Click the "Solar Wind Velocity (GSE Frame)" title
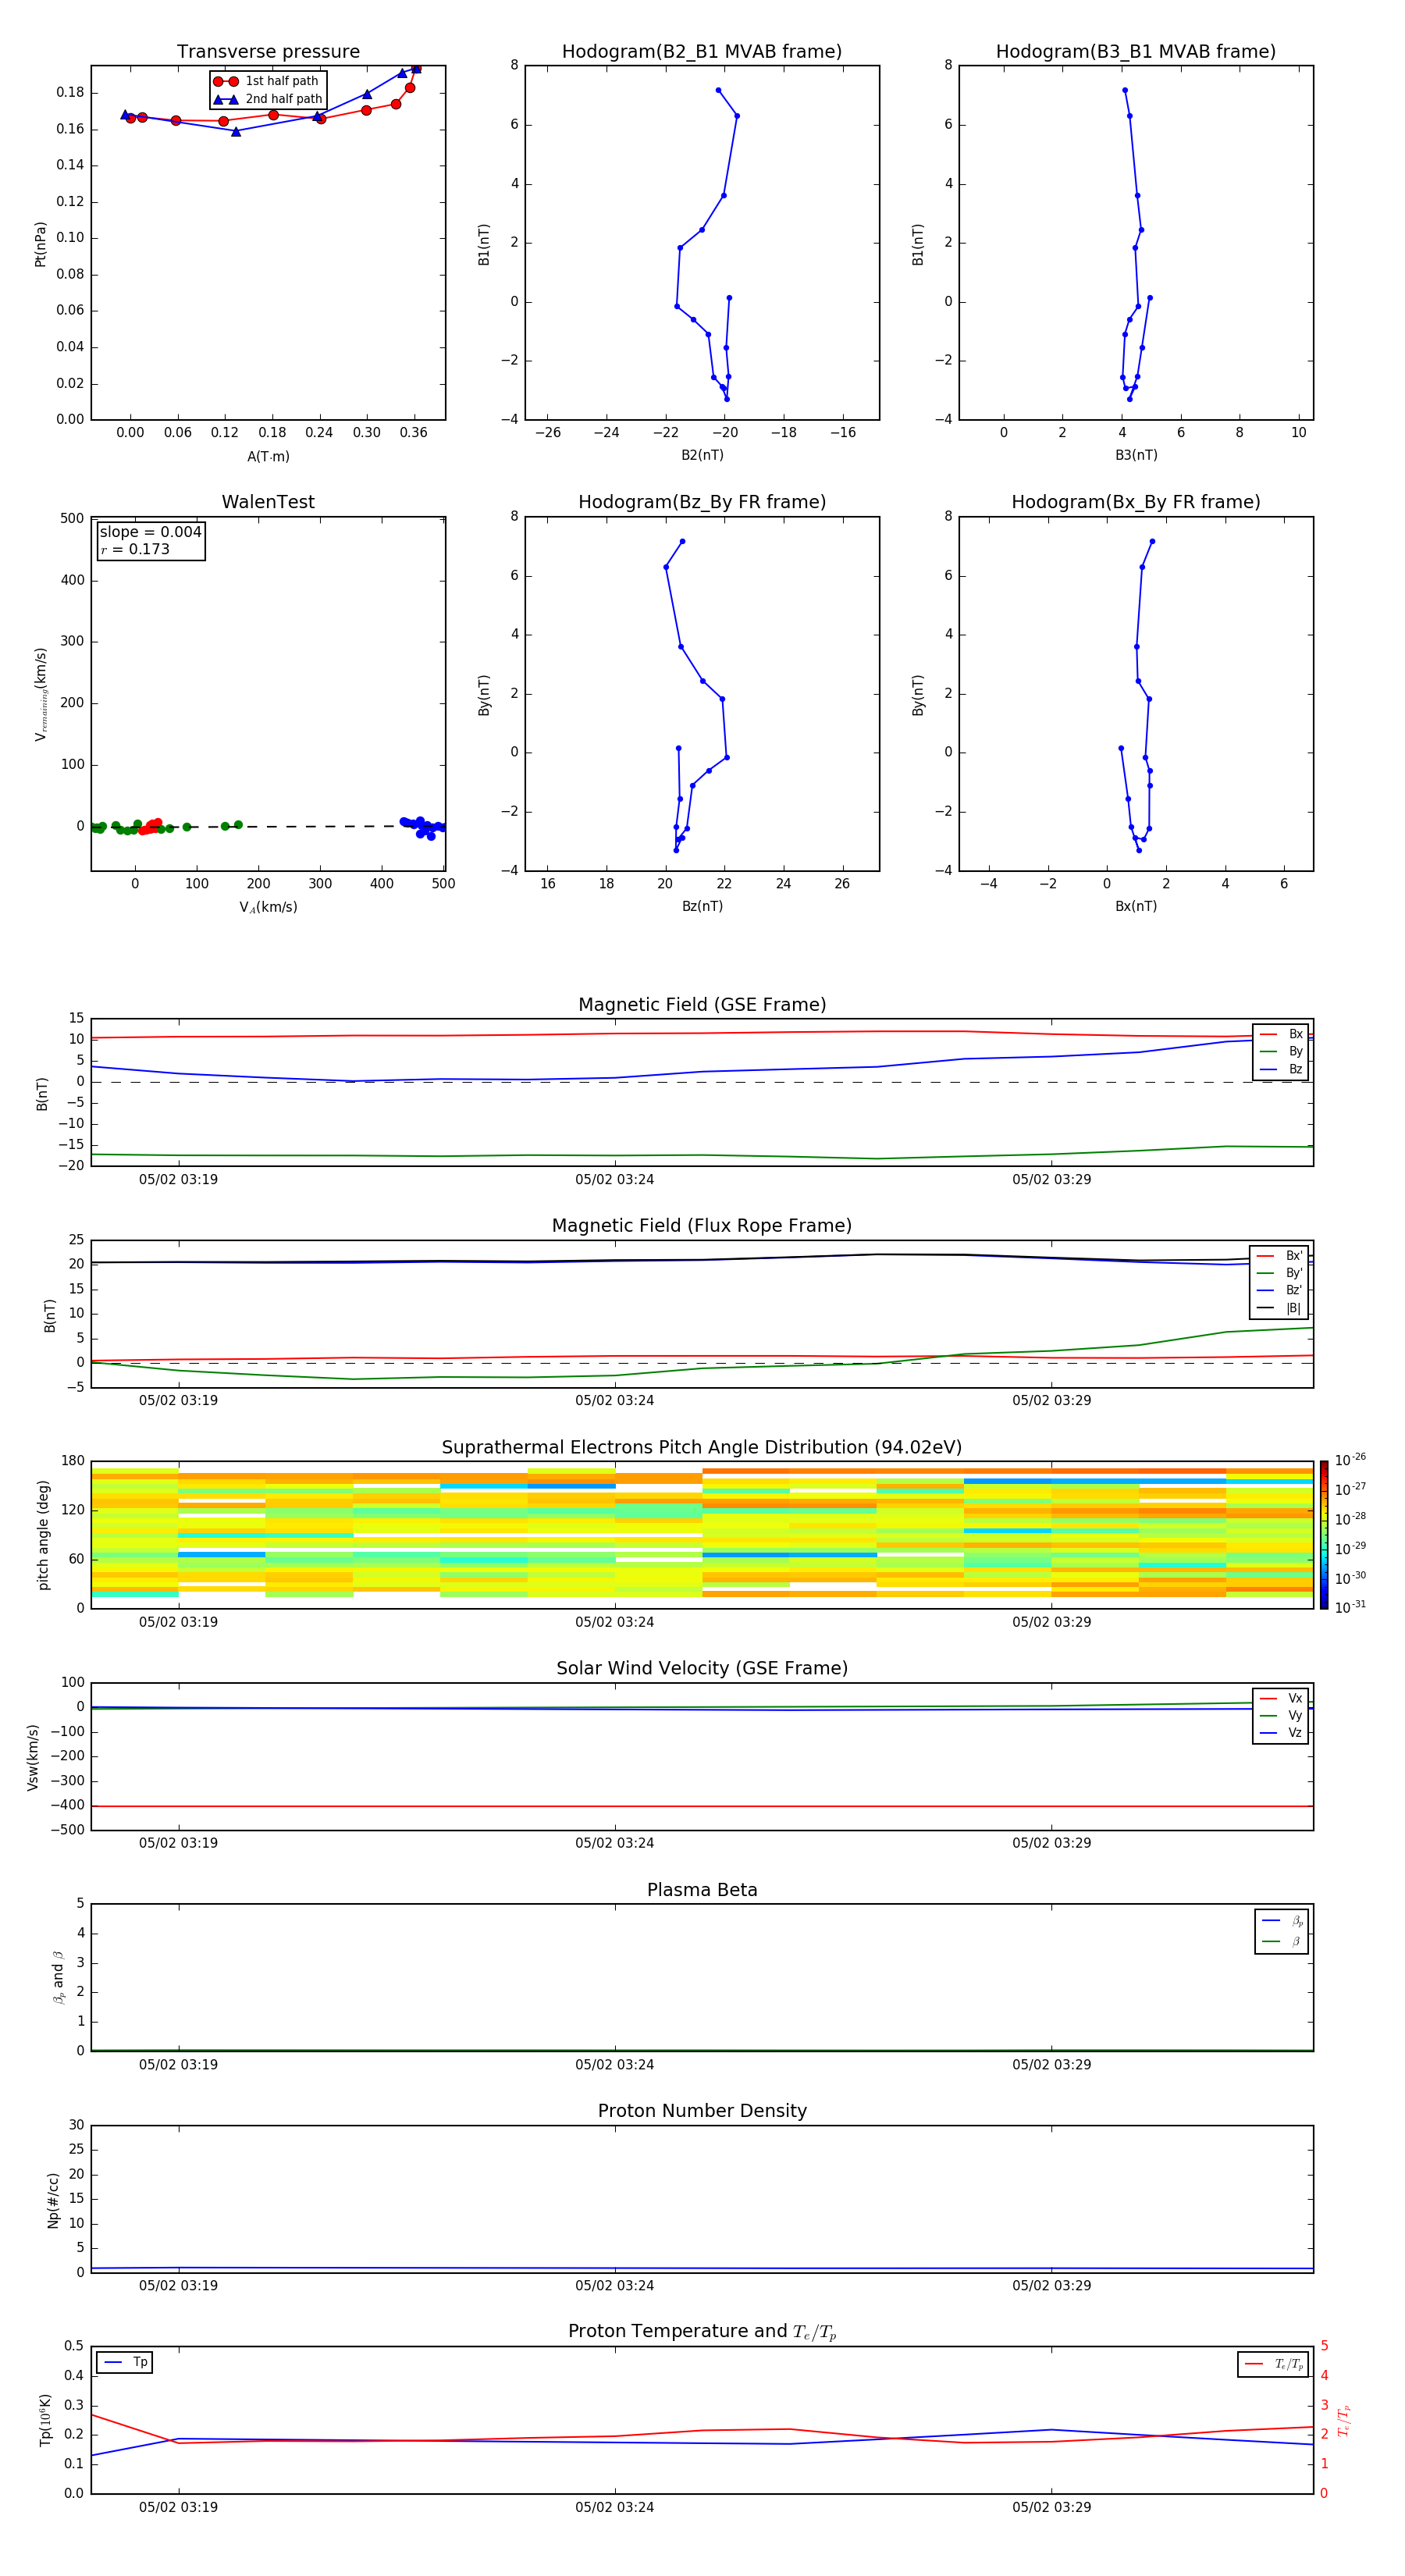The height and width of the screenshot is (2576, 1405). click(702, 1669)
